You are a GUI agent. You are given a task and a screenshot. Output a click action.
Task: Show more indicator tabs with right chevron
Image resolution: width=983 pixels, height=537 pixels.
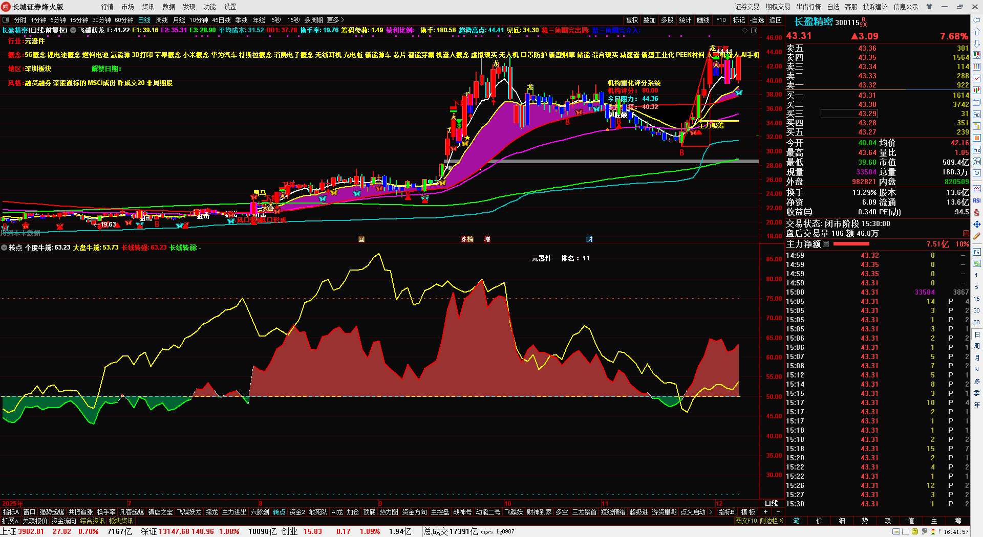click(711, 512)
